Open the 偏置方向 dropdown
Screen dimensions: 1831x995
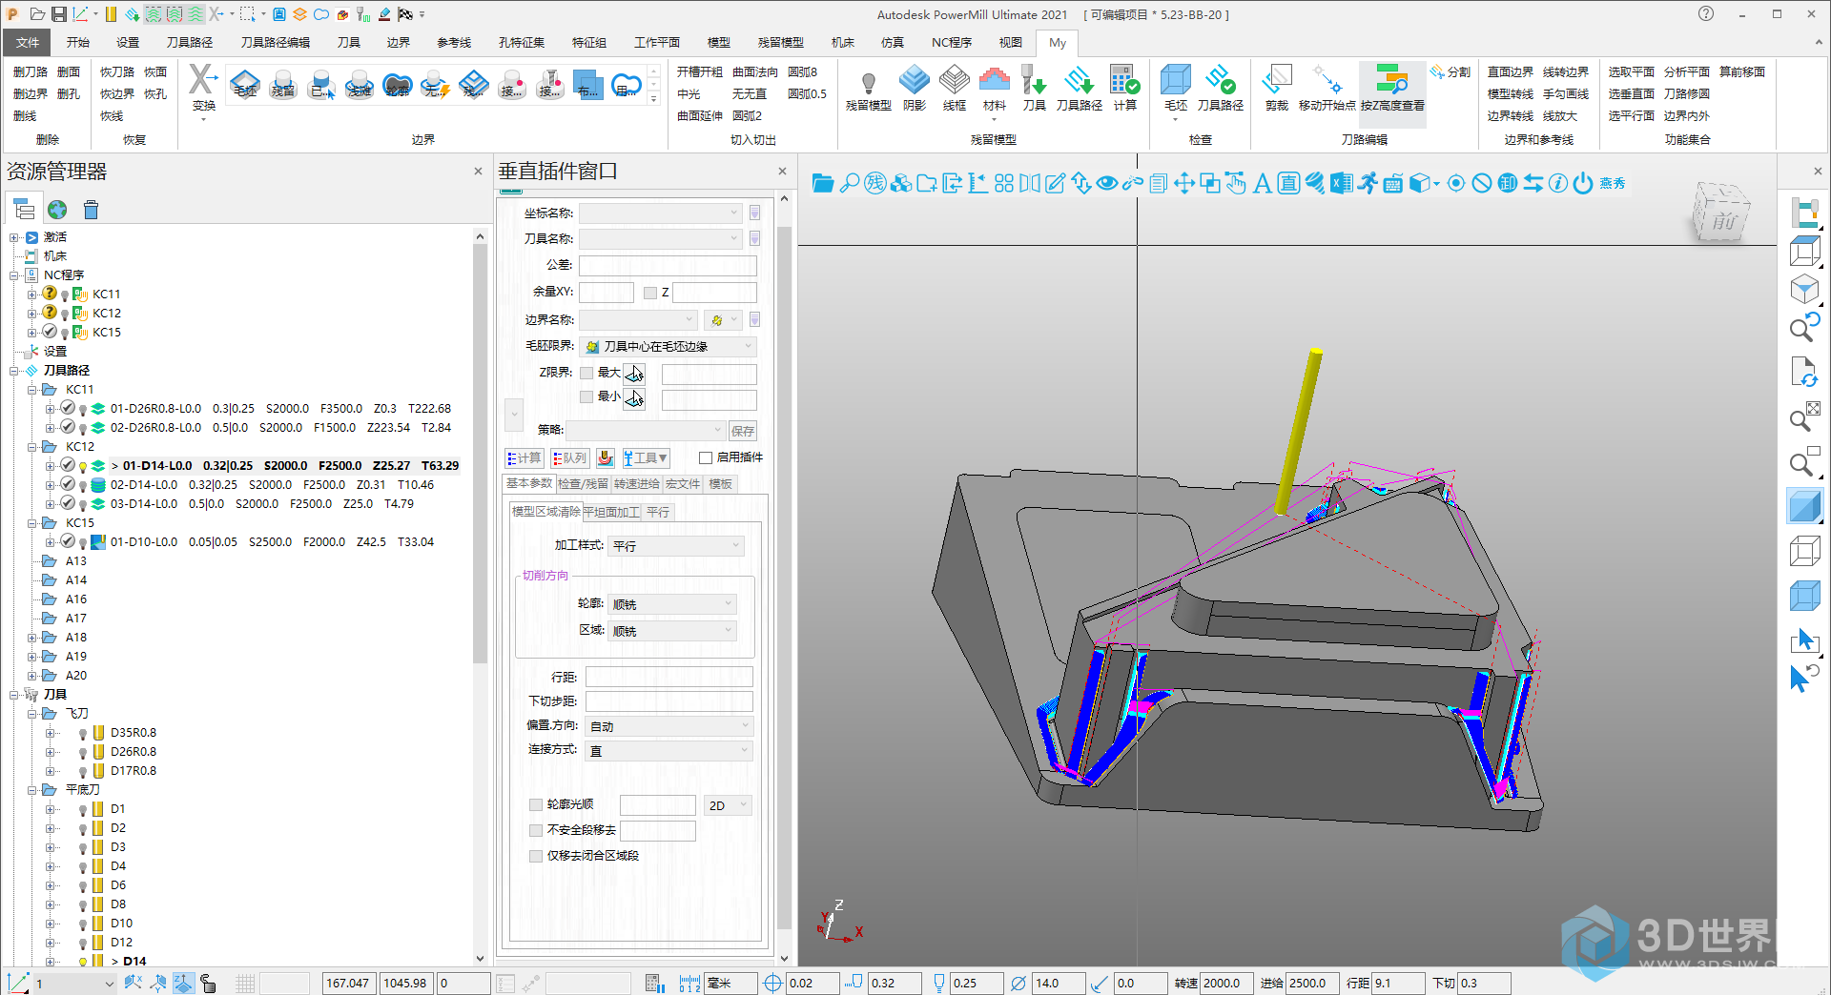(x=669, y=726)
